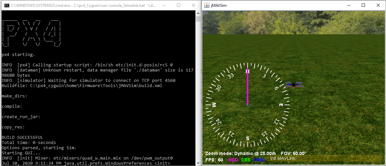This screenshot has width=386, height=166.
Task: Click the green CRS indicator label
Action: (246, 160)
